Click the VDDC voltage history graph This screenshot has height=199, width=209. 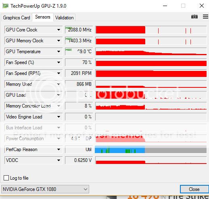pos(151,160)
